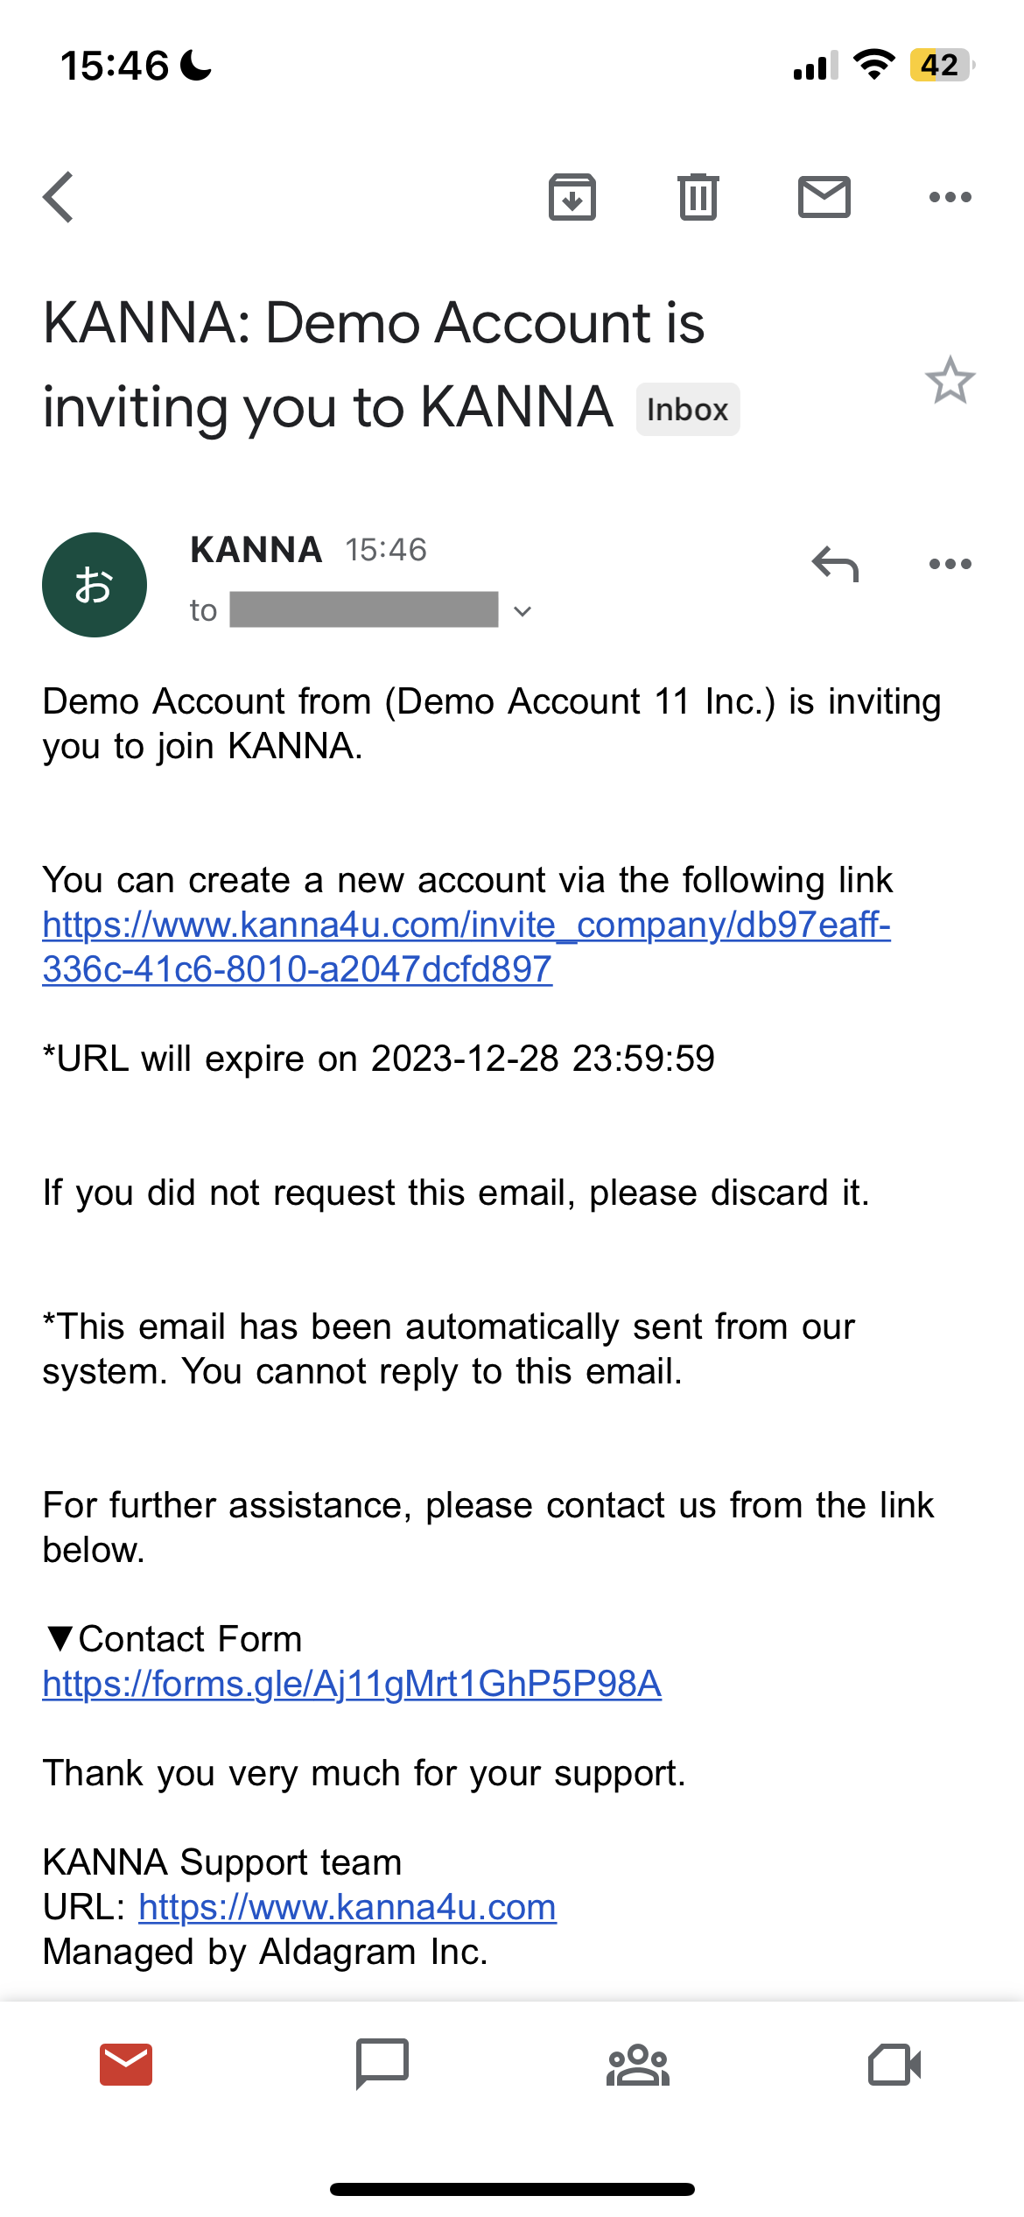Open more options in the top toolbar
The width and height of the screenshot is (1024, 2217).
950,197
